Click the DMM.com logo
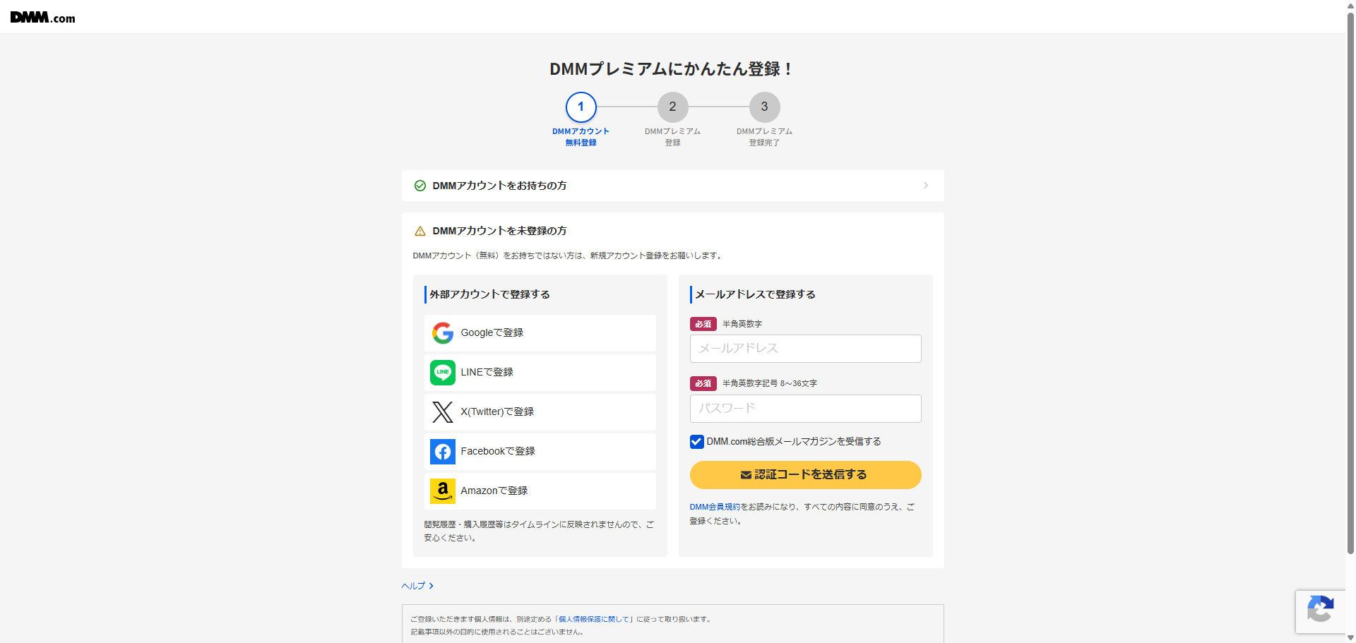The width and height of the screenshot is (1356, 643). 42,18
